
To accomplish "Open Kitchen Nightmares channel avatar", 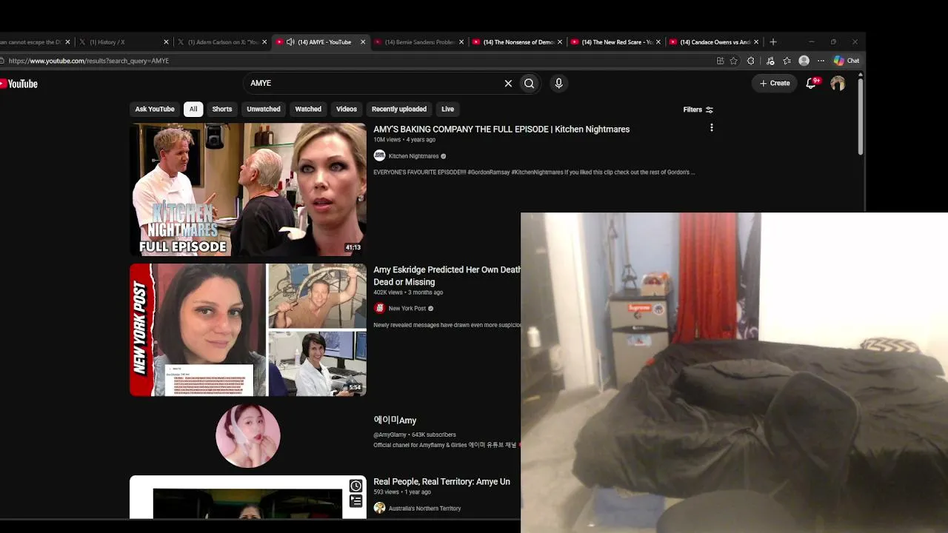I will [x=380, y=155].
